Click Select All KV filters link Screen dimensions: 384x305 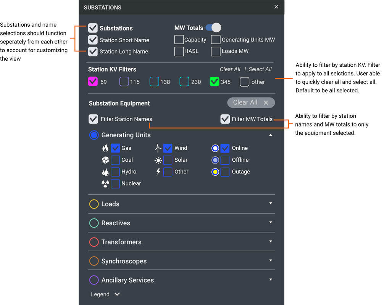coord(260,69)
